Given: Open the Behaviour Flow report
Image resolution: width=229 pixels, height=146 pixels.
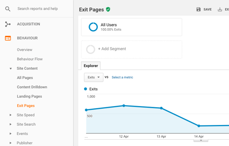Looking at the screenshot, I should click(x=30, y=59).
